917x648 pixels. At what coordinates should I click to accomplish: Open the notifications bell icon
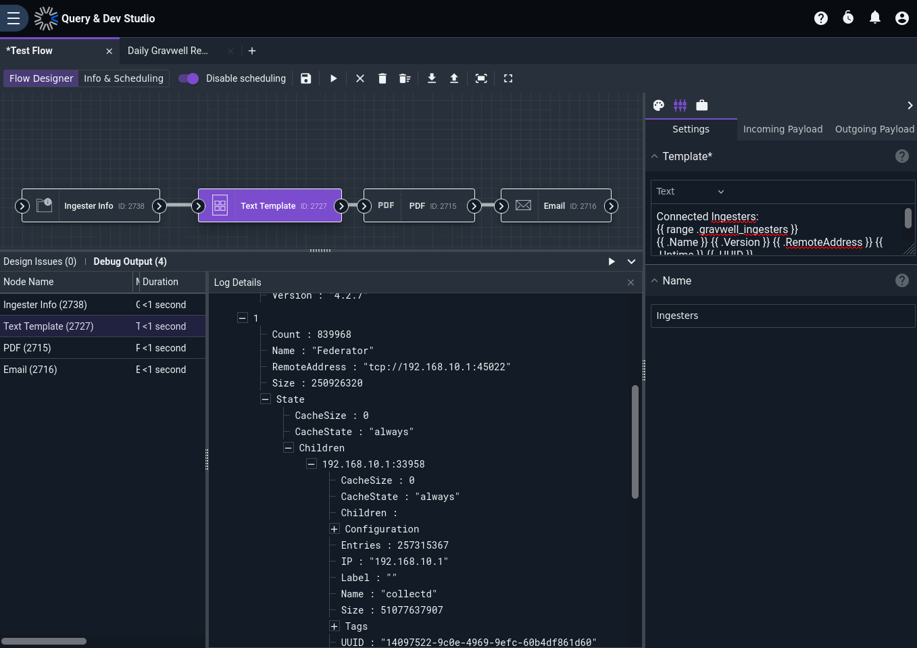point(875,18)
